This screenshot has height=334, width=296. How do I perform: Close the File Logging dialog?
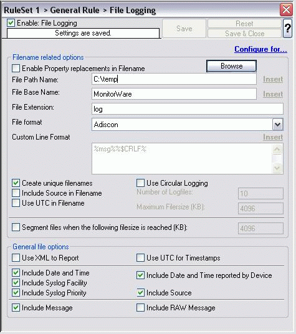pyautogui.click(x=286, y=9)
